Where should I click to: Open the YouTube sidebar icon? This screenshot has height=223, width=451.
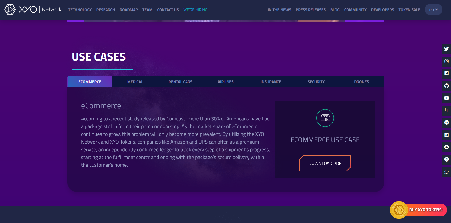pyautogui.click(x=446, y=98)
